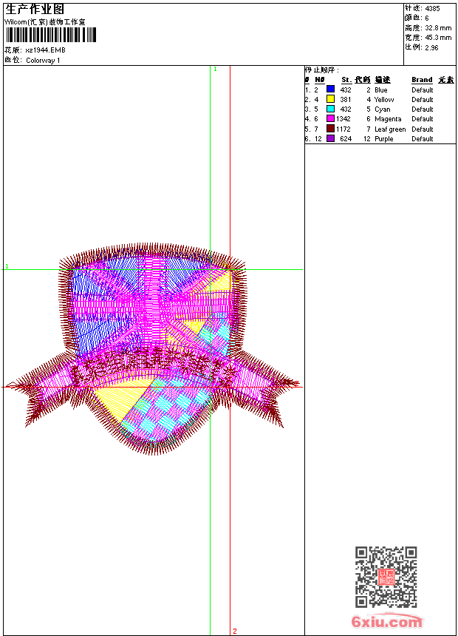This screenshot has height=636, width=458.
Task: Select the stitch count value 4385
Action: [x=432, y=8]
